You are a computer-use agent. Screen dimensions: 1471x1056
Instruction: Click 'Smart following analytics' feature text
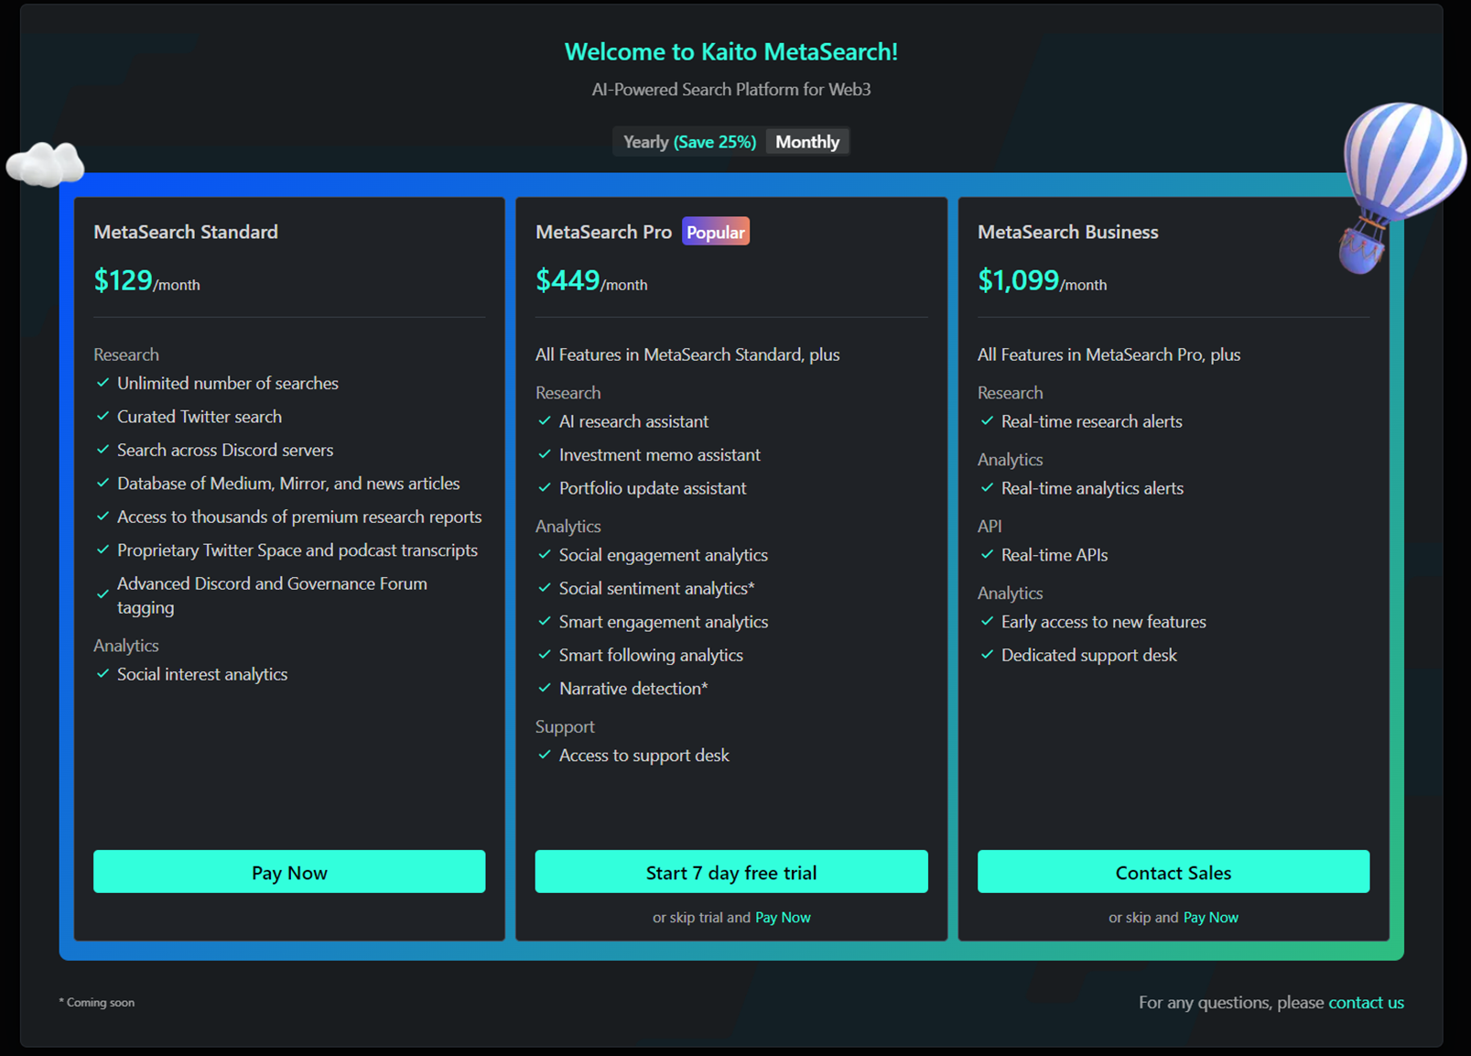click(x=651, y=655)
